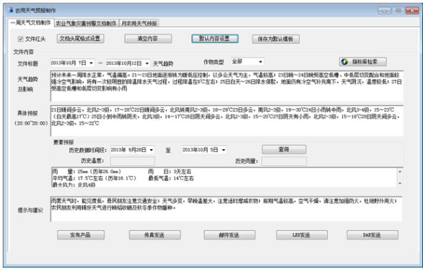Click the app icon in title bar

[x=11, y=10]
